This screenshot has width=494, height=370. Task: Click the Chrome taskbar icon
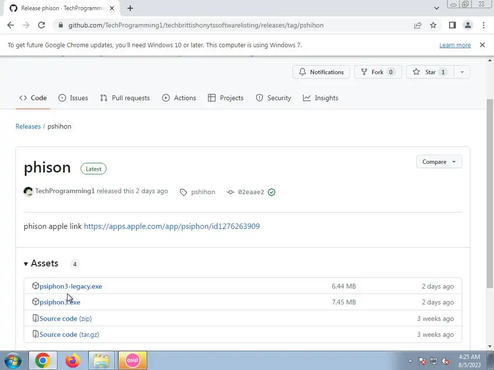click(43, 360)
